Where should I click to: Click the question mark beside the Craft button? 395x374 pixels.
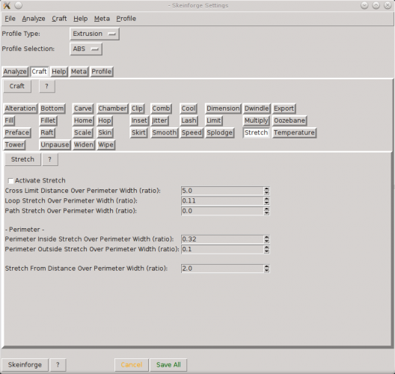47,86
